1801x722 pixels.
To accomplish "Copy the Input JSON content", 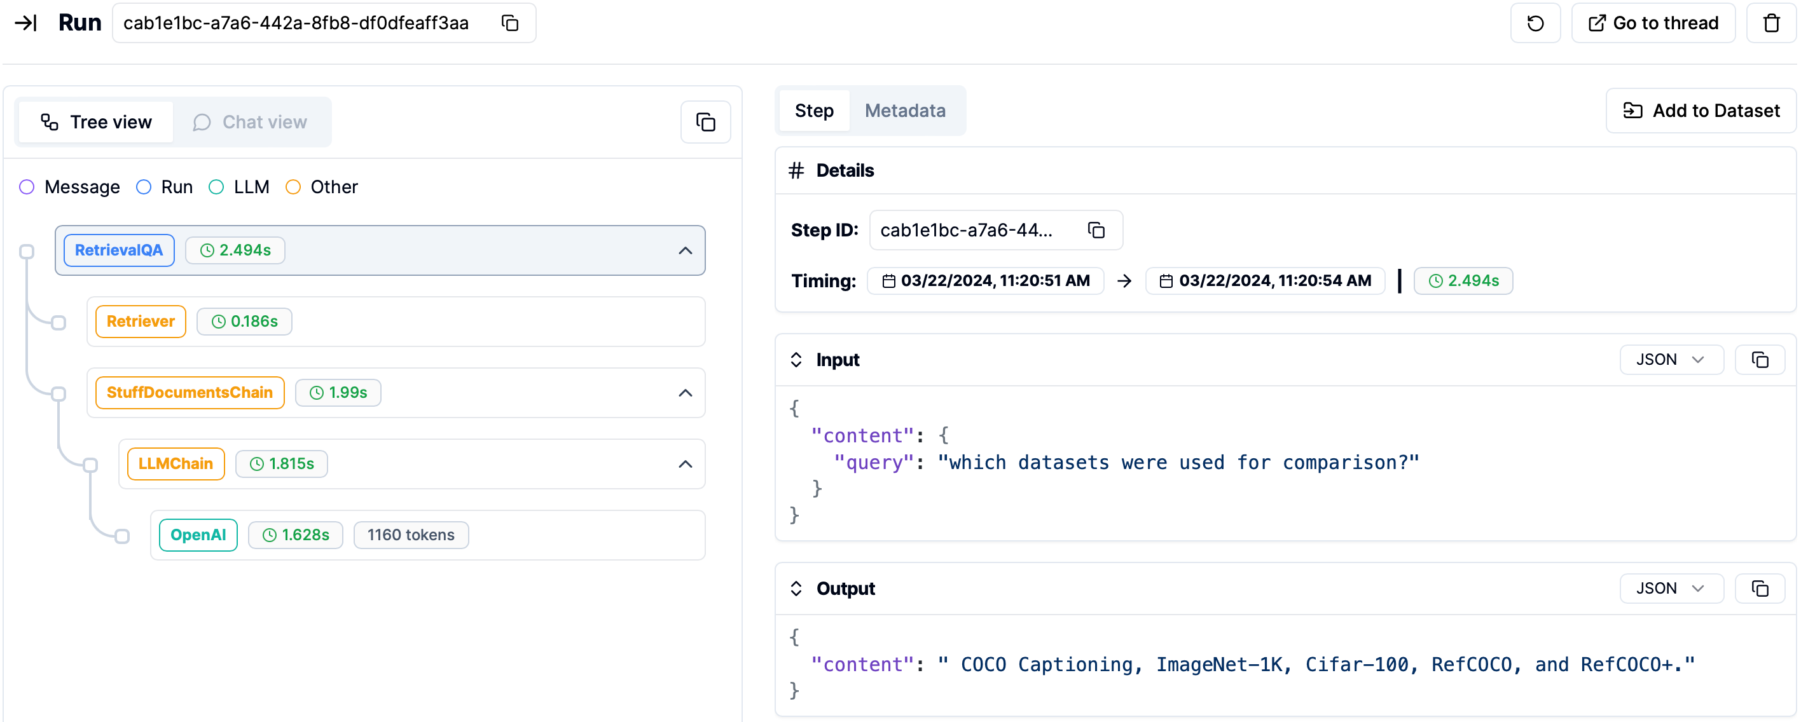I will pyautogui.click(x=1760, y=359).
